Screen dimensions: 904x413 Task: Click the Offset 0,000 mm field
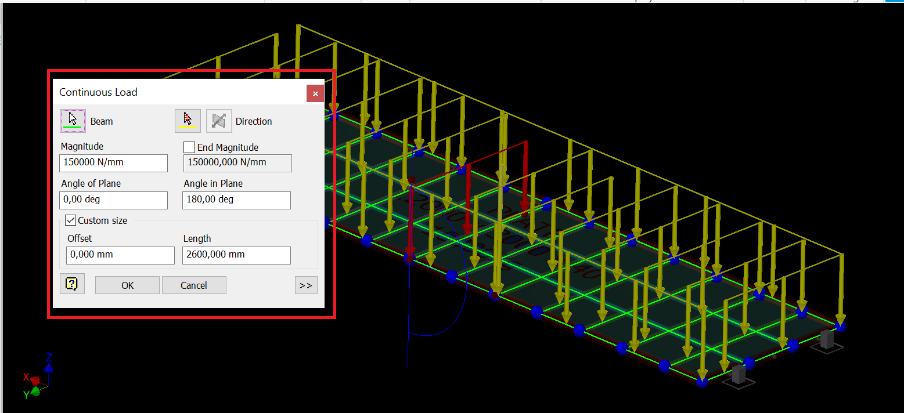click(x=121, y=255)
